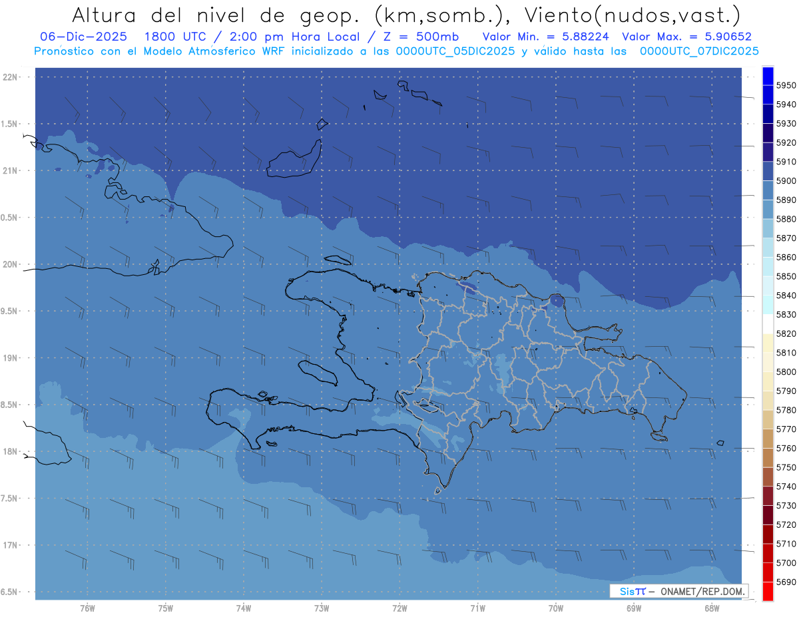
Task: Click the '71W' longitude label
Action: (x=477, y=608)
